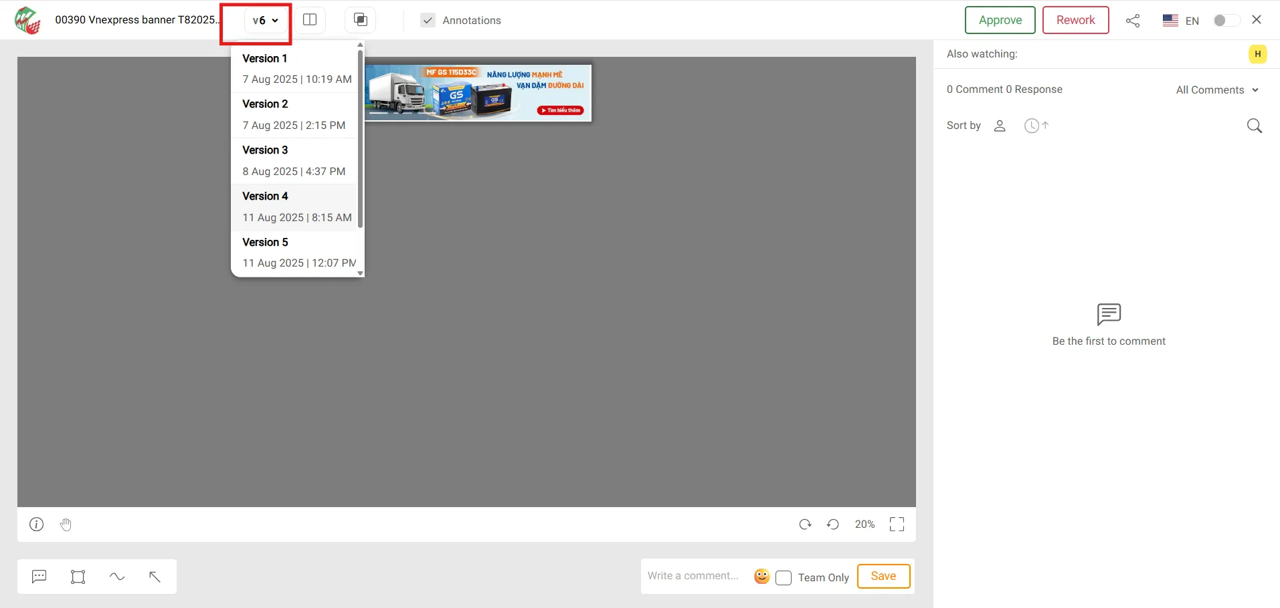Select Version 5 from the list
This screenshot has height=608, width=1280.
pos(293,253)
